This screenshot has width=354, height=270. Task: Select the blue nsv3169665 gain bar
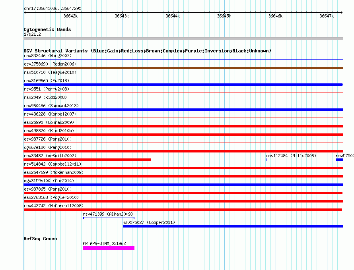tap(183, 85)
